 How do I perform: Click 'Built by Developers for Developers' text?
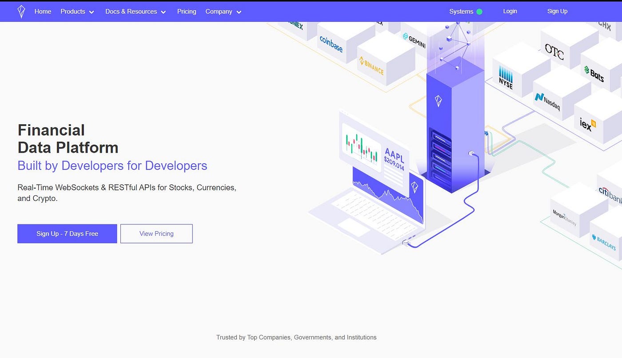tap(112, 165)
